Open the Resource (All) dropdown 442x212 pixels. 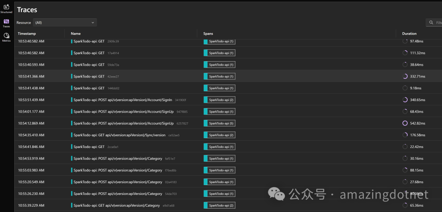click(65, 22)
